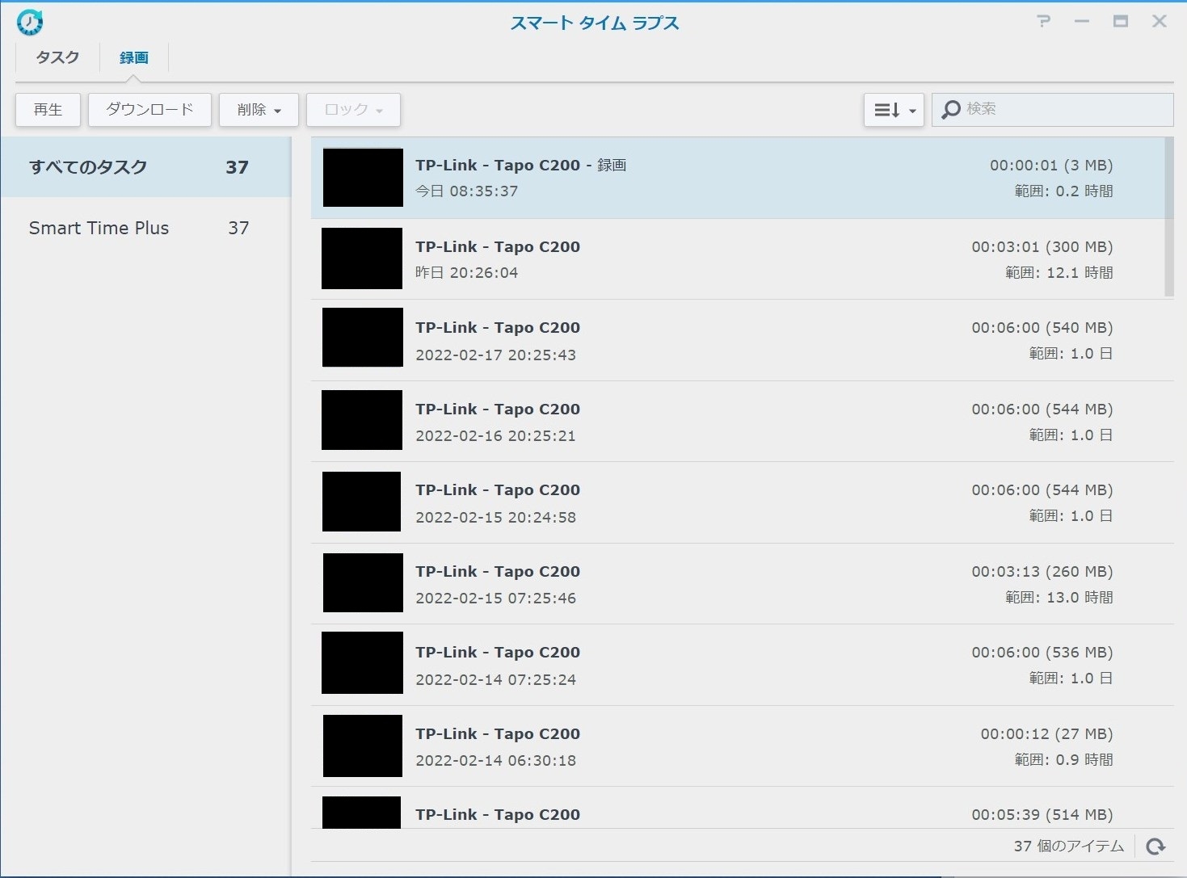Select the 録画 tab
Screen dimensions: 1187x878
click(133, 57)
